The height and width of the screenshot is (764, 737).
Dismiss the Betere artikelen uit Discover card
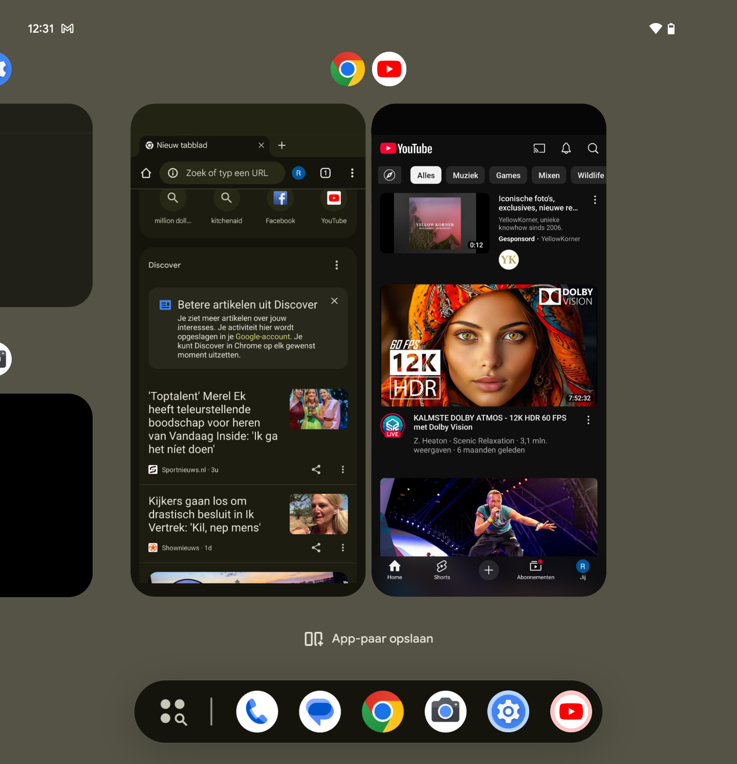tap(334, 301)
